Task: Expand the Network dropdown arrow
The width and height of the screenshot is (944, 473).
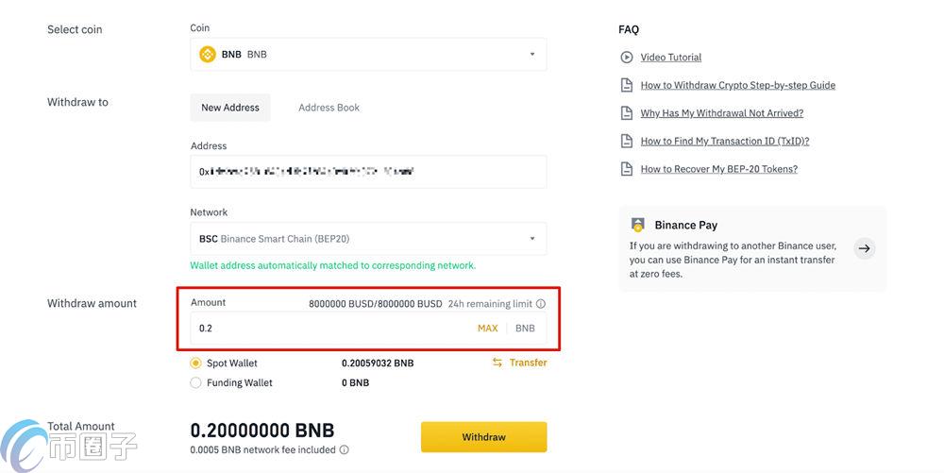Action: point(531,239)
